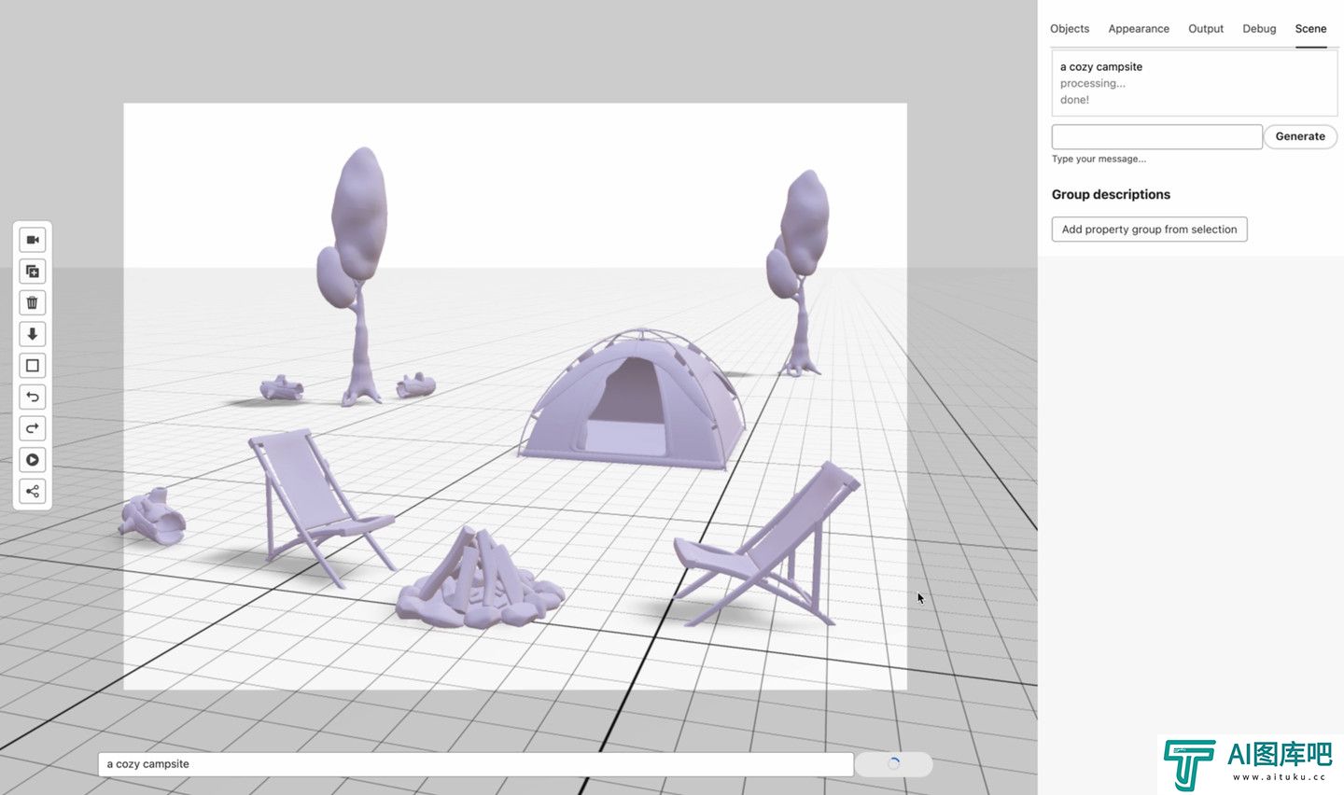Click the loading spinner button beside the prompt
The width and height of the screenshot is (1344, 795).
(894, 764)
